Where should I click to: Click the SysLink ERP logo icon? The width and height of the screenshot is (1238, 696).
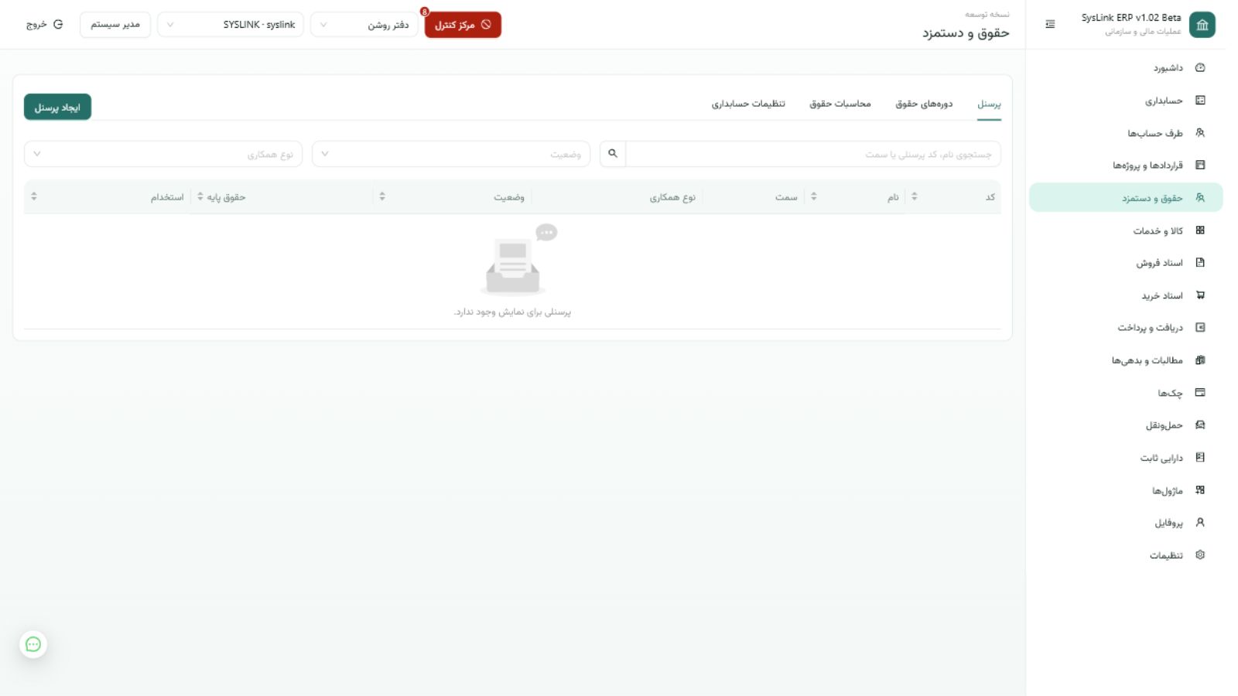tap(1202, 25)
